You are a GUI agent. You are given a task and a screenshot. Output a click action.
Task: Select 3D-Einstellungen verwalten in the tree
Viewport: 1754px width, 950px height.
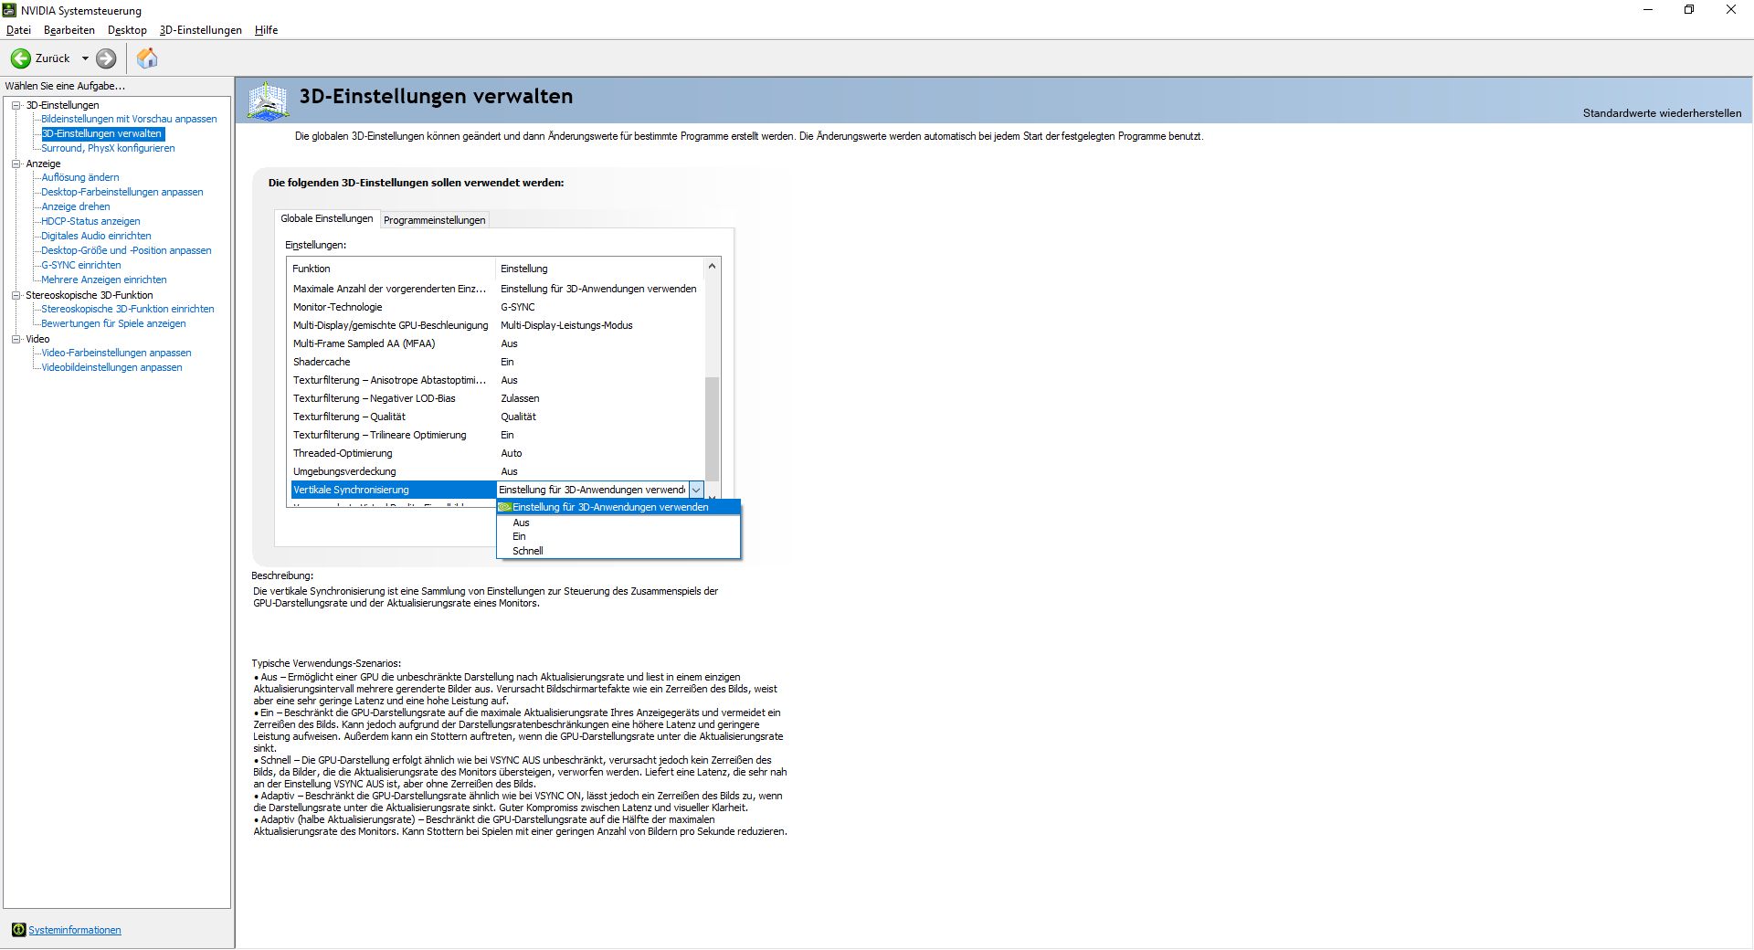pos(101,133)
